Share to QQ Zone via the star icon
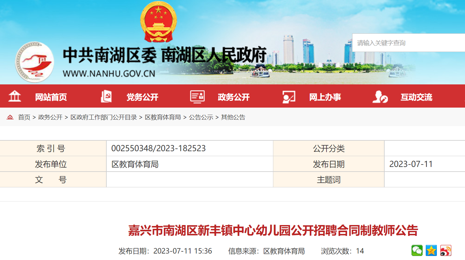Image resolution: width=465 pixels, height=260 pixels. click(431, 250)
